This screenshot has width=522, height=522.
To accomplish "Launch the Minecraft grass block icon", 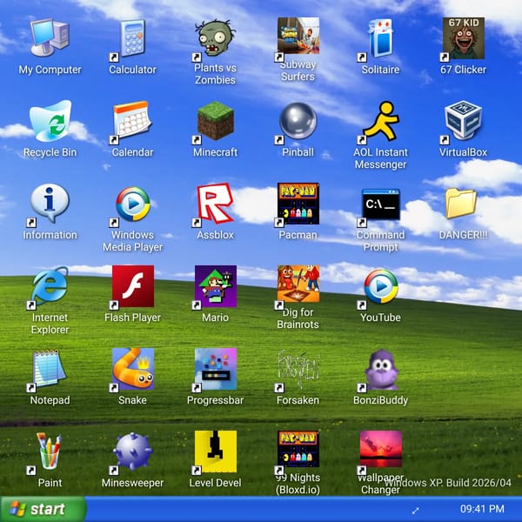I will (216, 121).
